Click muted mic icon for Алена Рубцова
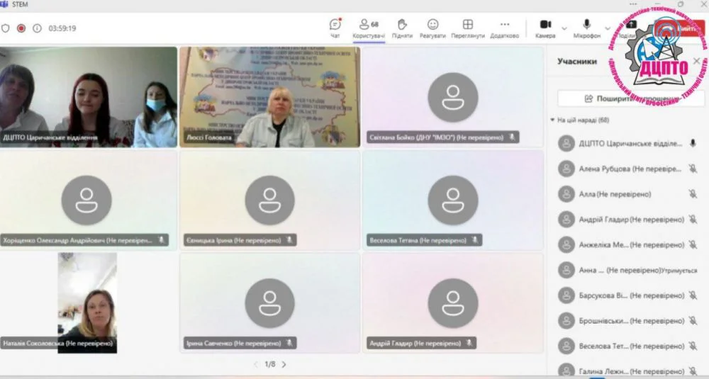The height and width of the screenshot is (379, 709). pos(692,169)
